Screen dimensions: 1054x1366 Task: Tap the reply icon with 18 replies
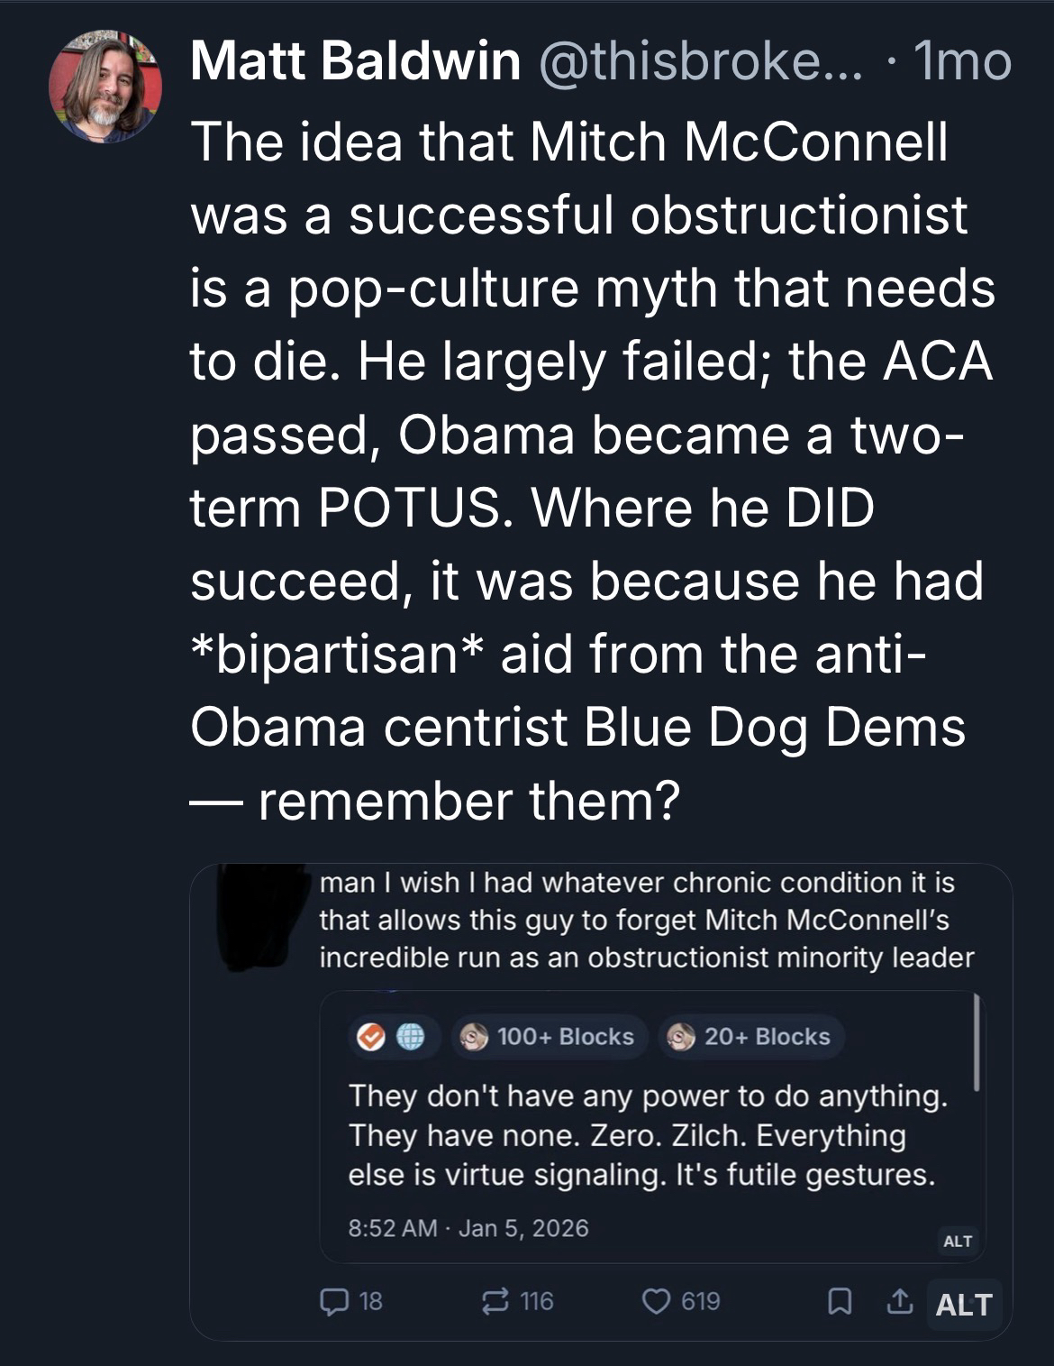pyautogui.click(x=335, y=1301)
